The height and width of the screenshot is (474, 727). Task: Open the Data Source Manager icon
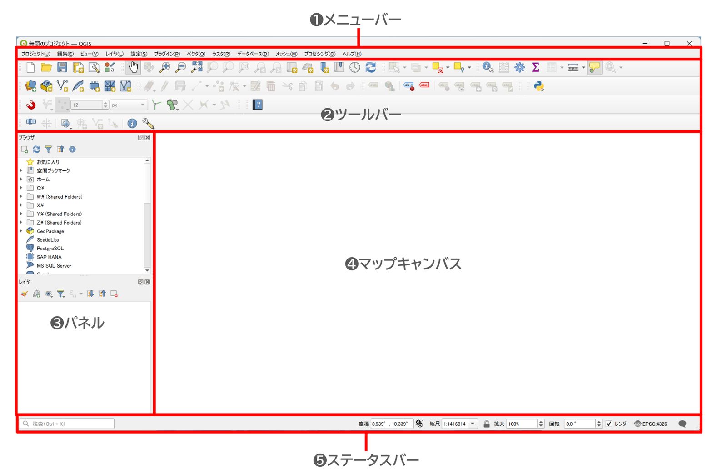pyautogui.click(x=30, y=86)
